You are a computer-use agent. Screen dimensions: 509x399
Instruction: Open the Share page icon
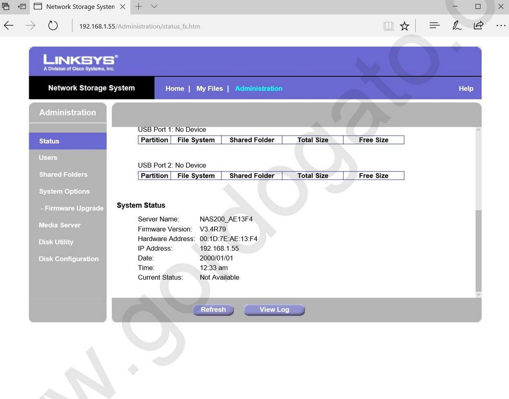pyautogui.click(x=478, y=25)
